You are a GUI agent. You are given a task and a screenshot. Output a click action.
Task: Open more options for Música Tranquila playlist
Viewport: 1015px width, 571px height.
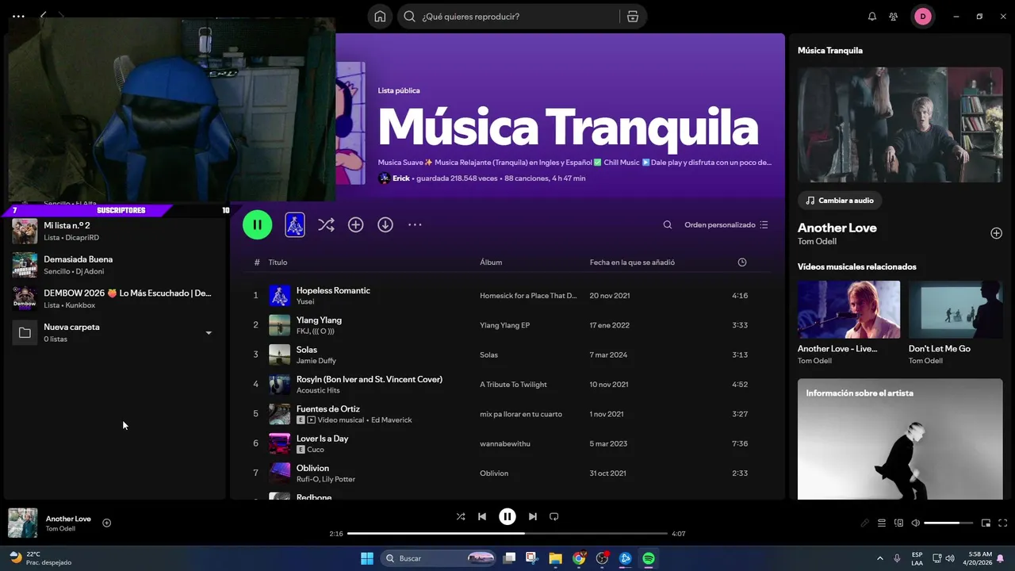415,225
